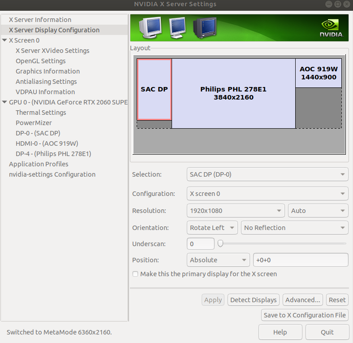The height and width of the screenshot is (343, 353).
Task: Click Detect Displays button
Action: [253, 300]
